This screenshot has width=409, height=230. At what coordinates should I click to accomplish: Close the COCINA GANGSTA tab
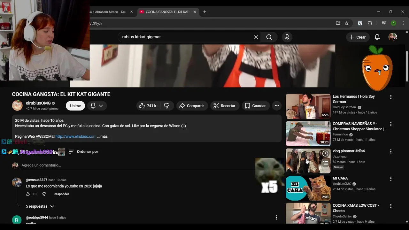point(195,12)
